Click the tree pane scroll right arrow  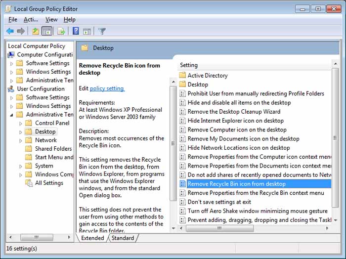point(69,237)
